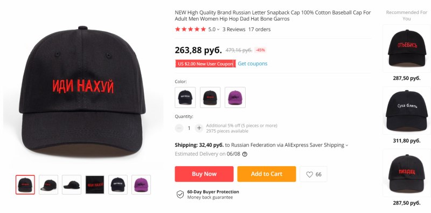
Task: Click the heart wishlist icon showing 66
Action: (309, 174)
